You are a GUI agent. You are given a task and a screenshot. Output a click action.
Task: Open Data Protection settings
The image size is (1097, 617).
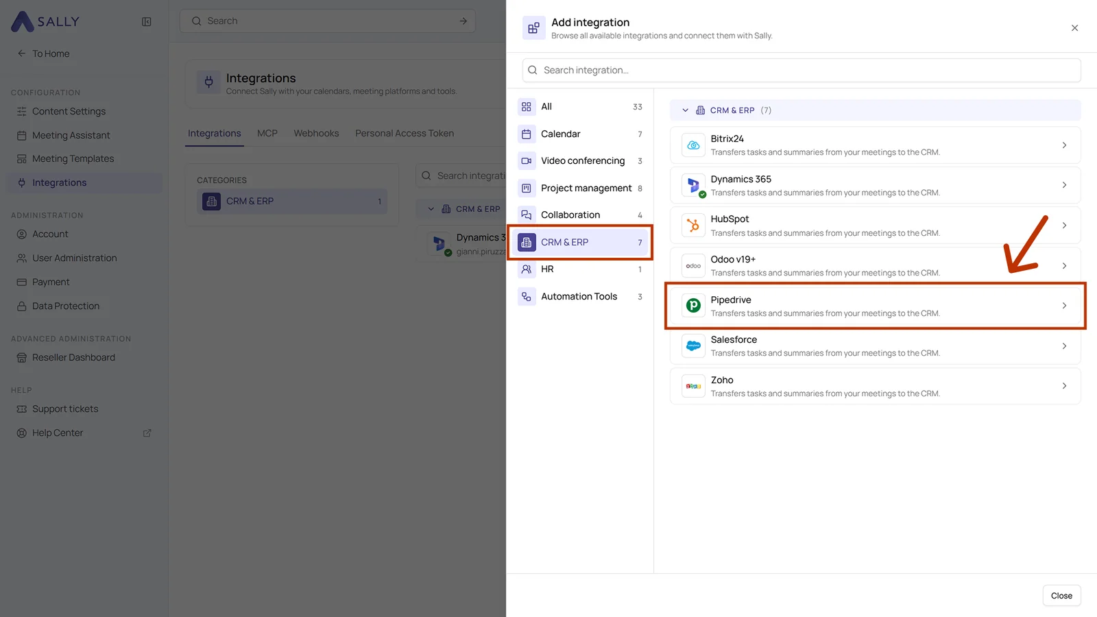coord(66,306)
